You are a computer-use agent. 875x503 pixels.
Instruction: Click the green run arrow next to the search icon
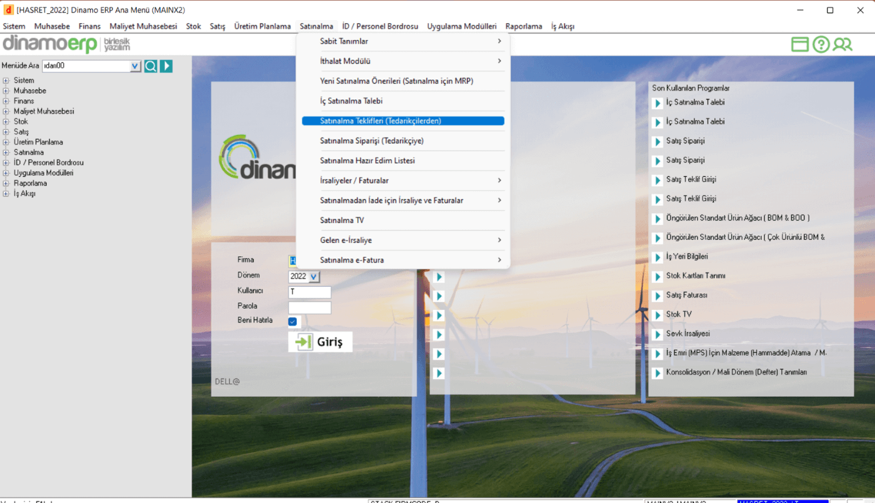point(166,66)
